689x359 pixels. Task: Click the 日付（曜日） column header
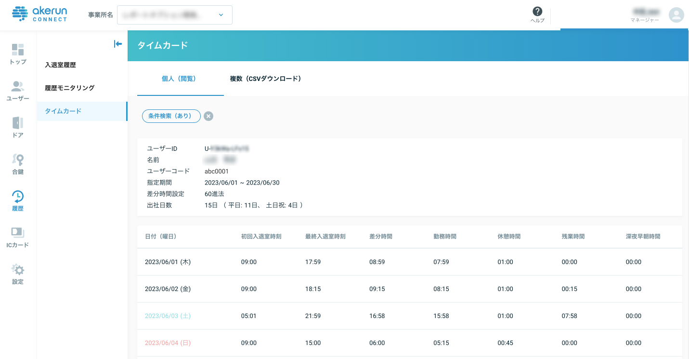[161, 237]
